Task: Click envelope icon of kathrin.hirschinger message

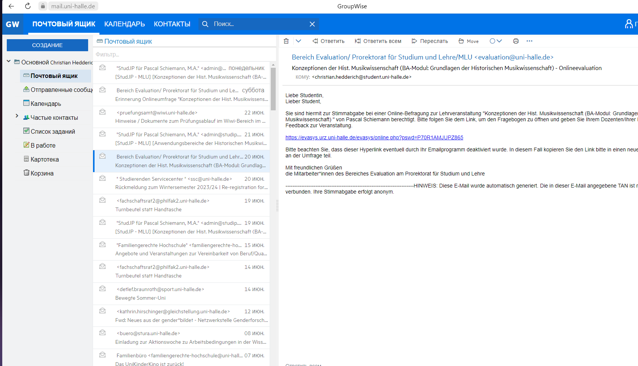Action: pyautogui.click(x=102, y=311)
